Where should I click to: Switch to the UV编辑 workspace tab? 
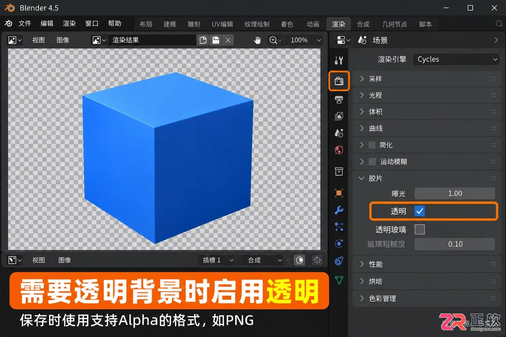coord(222,24)
